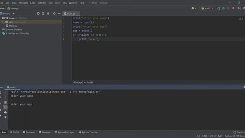Open the File menu

click(x=2, y=3)
